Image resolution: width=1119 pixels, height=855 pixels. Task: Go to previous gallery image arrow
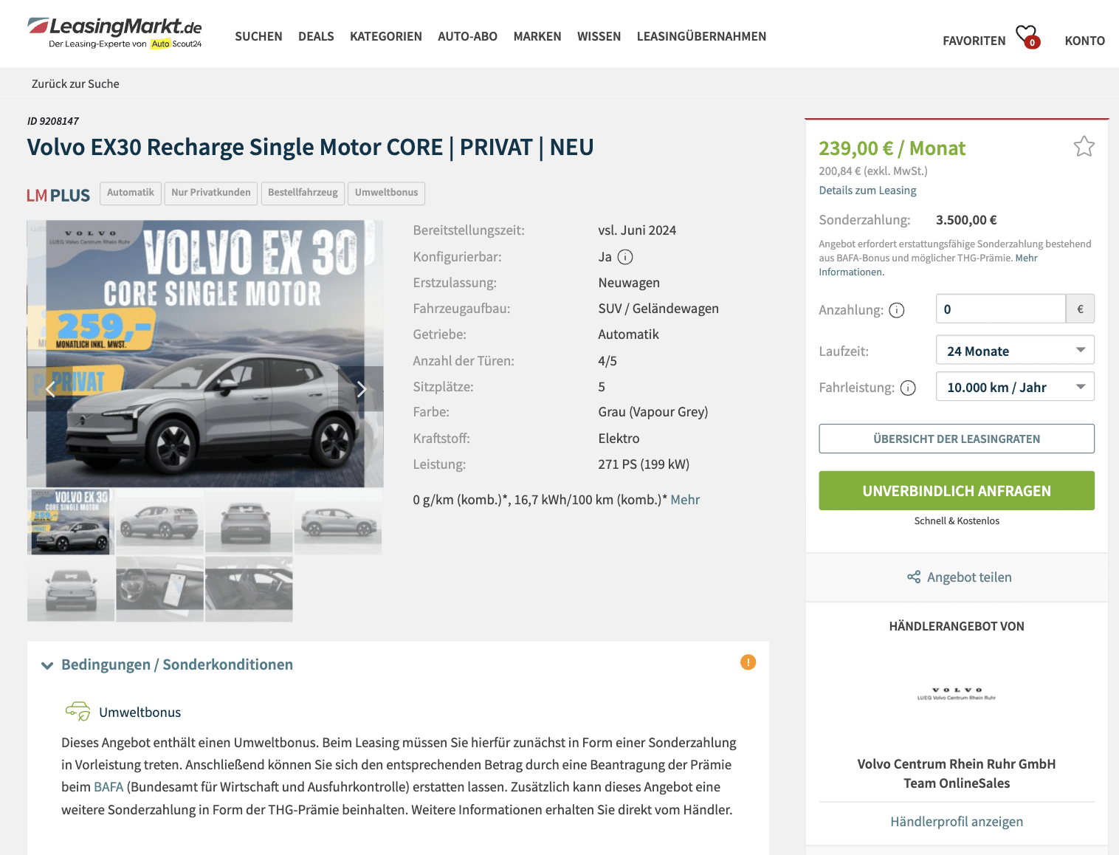click(x=50, y=389)
